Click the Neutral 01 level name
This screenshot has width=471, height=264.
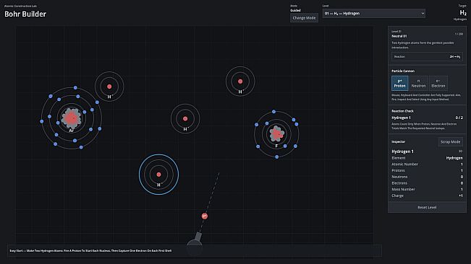pyautogui.click(x=399, y=36)
